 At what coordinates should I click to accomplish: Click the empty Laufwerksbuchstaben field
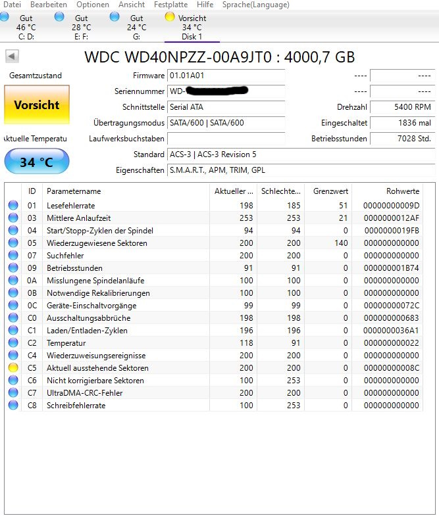(226, 139)
